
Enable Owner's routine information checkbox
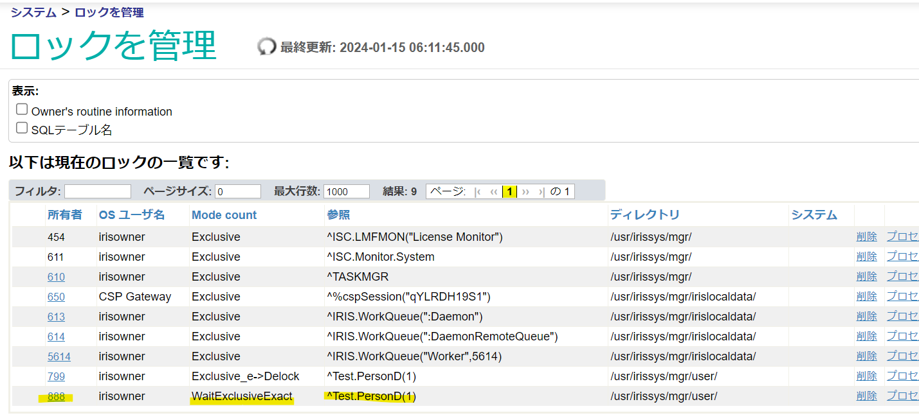click(22, 110)
